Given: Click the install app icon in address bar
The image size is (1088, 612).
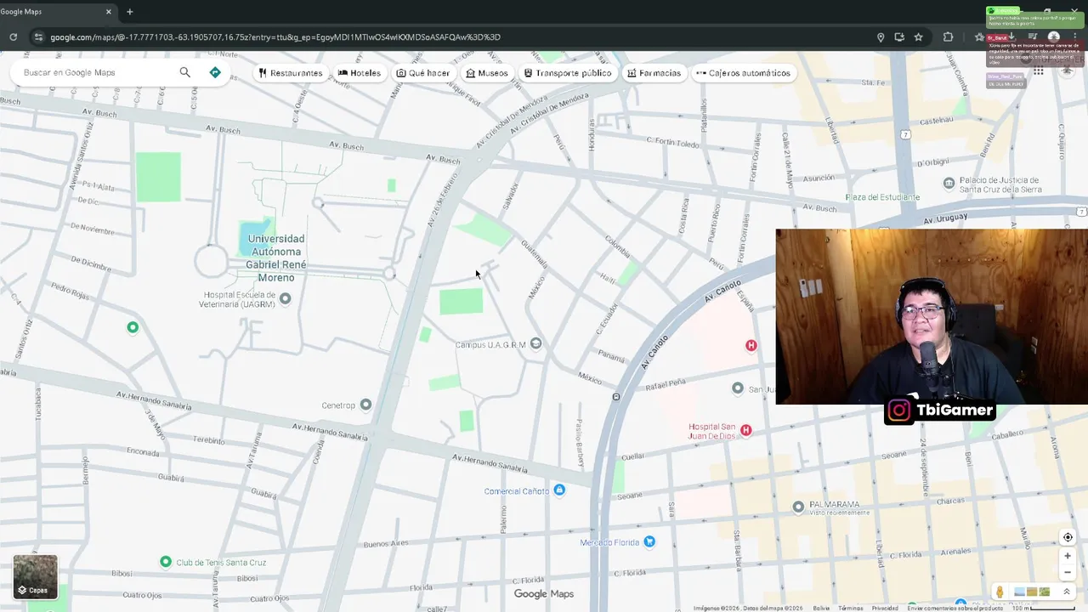Looking at the screenshot, I should coord(899,37).
